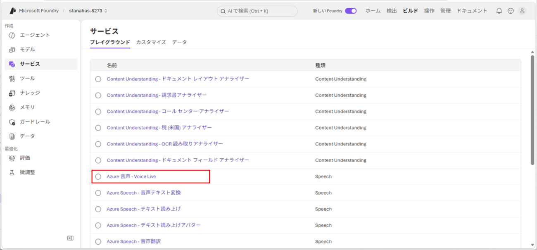Switch to the カスタマイズ tab
537x250 pixels.
pyautogui.click(x=151, y=42)
